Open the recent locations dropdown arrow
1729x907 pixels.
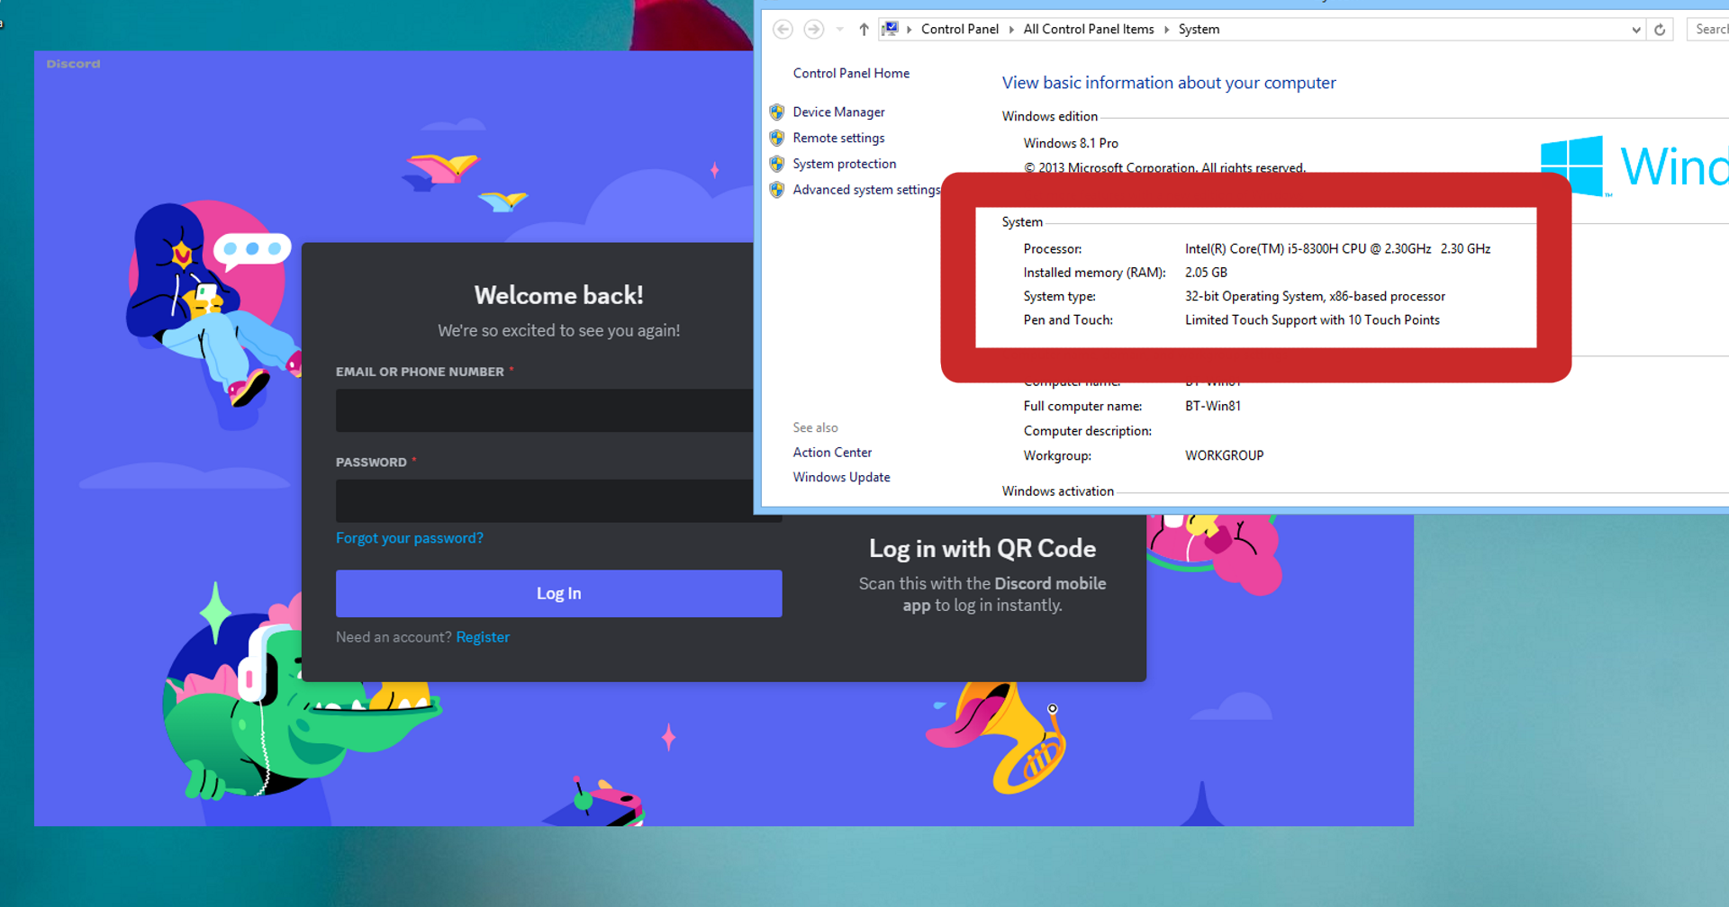click(x=839, y=30)
